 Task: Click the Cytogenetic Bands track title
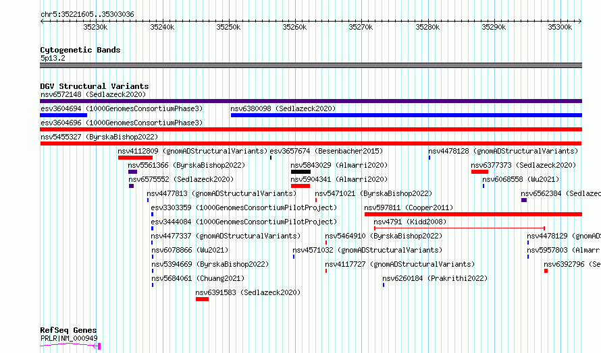(80, 50)
